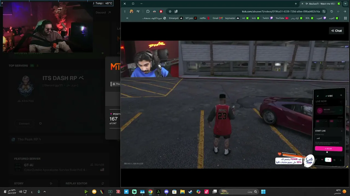Viewport: 350px width, 196px height.
Task: Open the اراك ريدر bookmark
Action: (x=297, y=18)
